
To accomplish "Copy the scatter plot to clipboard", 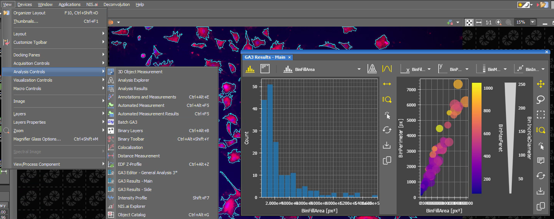I will click(x=541, y=206).
